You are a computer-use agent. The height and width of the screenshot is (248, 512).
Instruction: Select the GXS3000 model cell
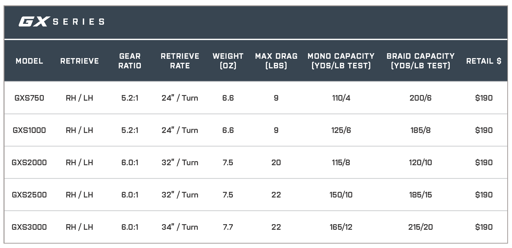pos(29,227)
